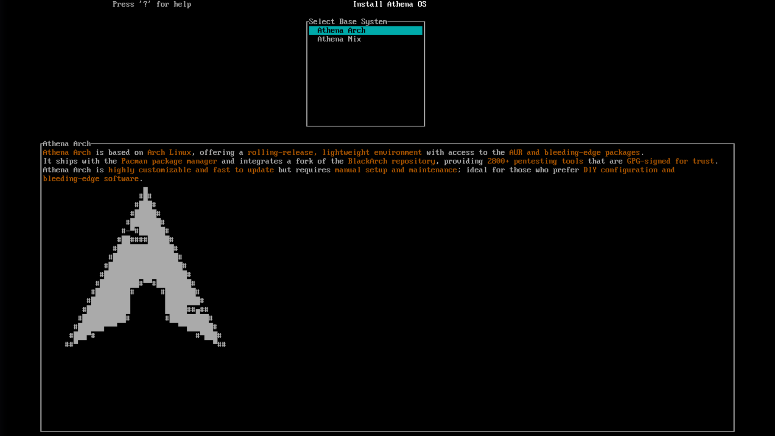
Task: Click the highlighted Arch Linux text
Action: tap(169, 152)
